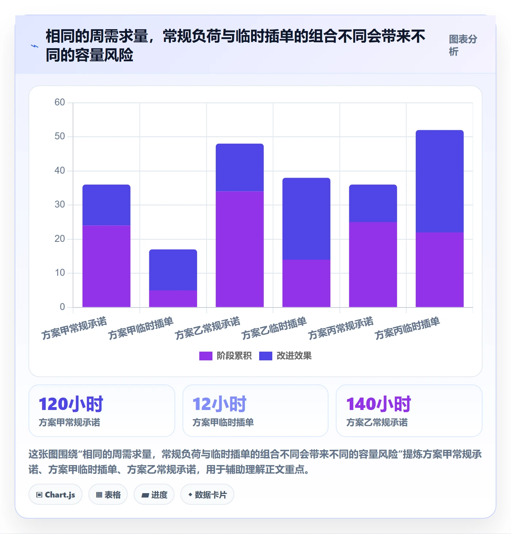The height and width of the screenshot is (534, 511).
Task: Click the 方案甲常规承诺 x-axis label
Action: click(x=74, y=328)
